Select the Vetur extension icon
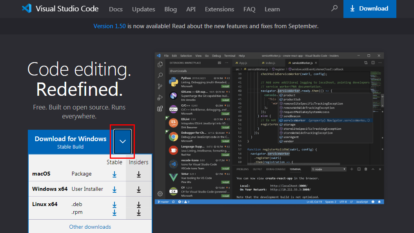 coord(173,177)
